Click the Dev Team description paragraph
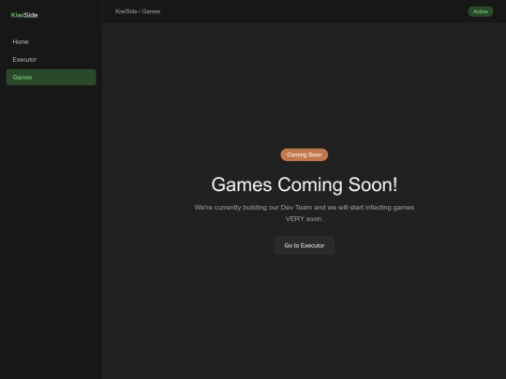The width and height of the screenshot is (506, 379). point(305,213)
